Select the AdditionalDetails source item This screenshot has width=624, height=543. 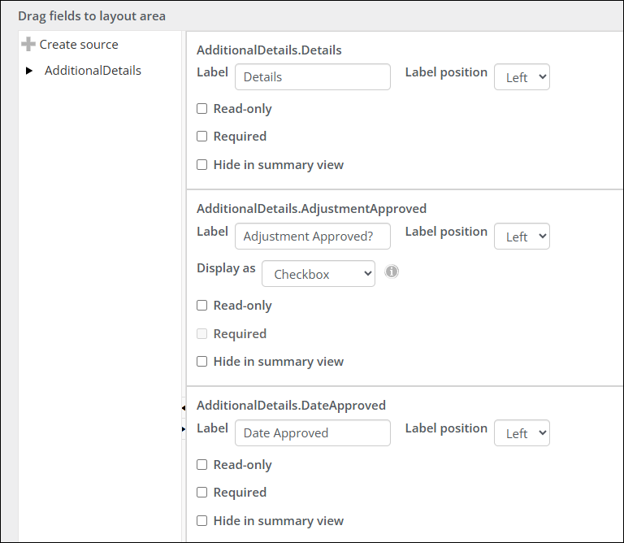click(x=93, y=71)
